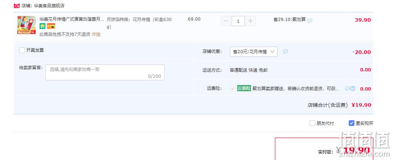Image resolution: width=393 pixels, height=160 pixels.
Task: Click the green 运费险 tag label
Action: (x=244, y=88)
